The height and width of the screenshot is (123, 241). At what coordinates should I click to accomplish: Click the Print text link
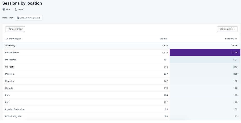[8, 9]
